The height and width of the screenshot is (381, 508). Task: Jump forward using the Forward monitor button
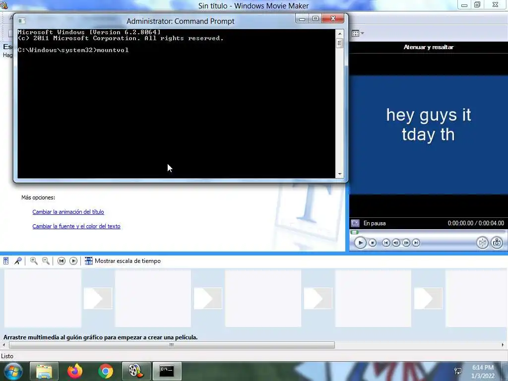point(416,243)
